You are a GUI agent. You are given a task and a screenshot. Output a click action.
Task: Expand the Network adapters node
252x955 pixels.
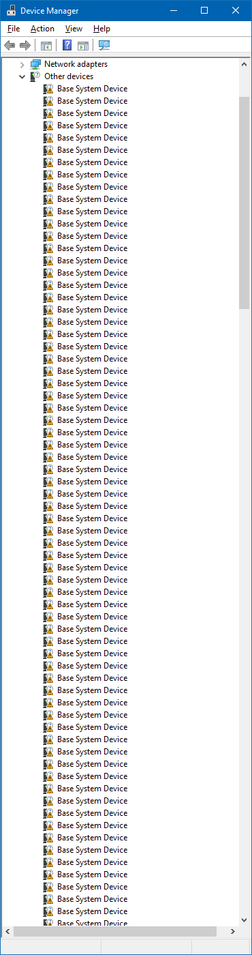pyautogui.click(x=22, y=64)
